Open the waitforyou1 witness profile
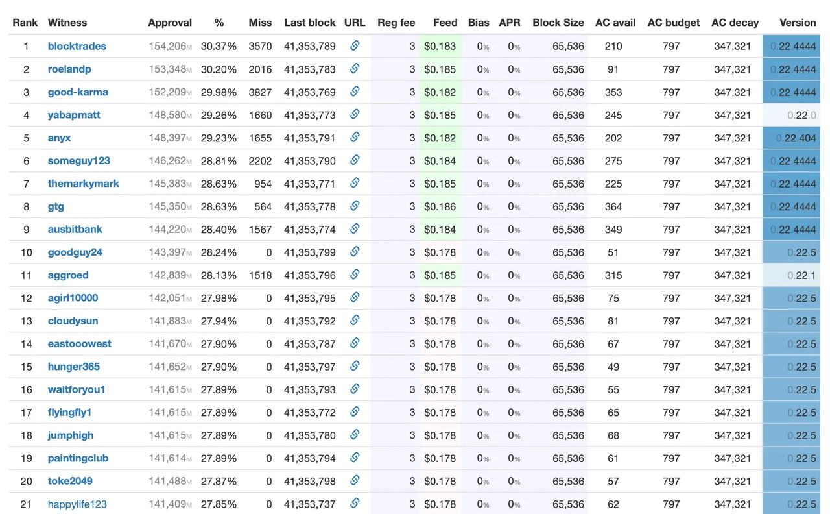The image size is (830, 514). click(77, 389)
